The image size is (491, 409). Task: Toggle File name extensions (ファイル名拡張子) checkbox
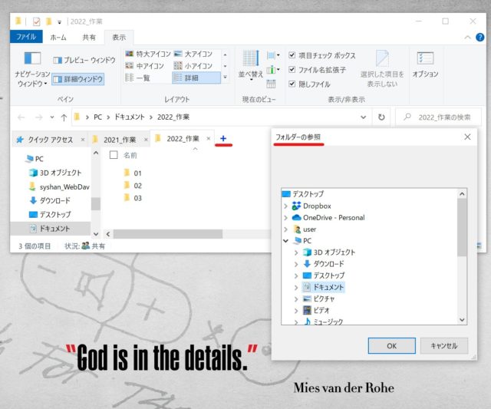[292, 69]
